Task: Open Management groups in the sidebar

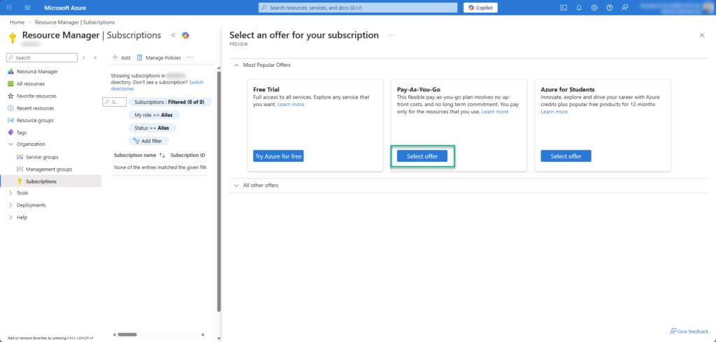Action: pos(48,169)
